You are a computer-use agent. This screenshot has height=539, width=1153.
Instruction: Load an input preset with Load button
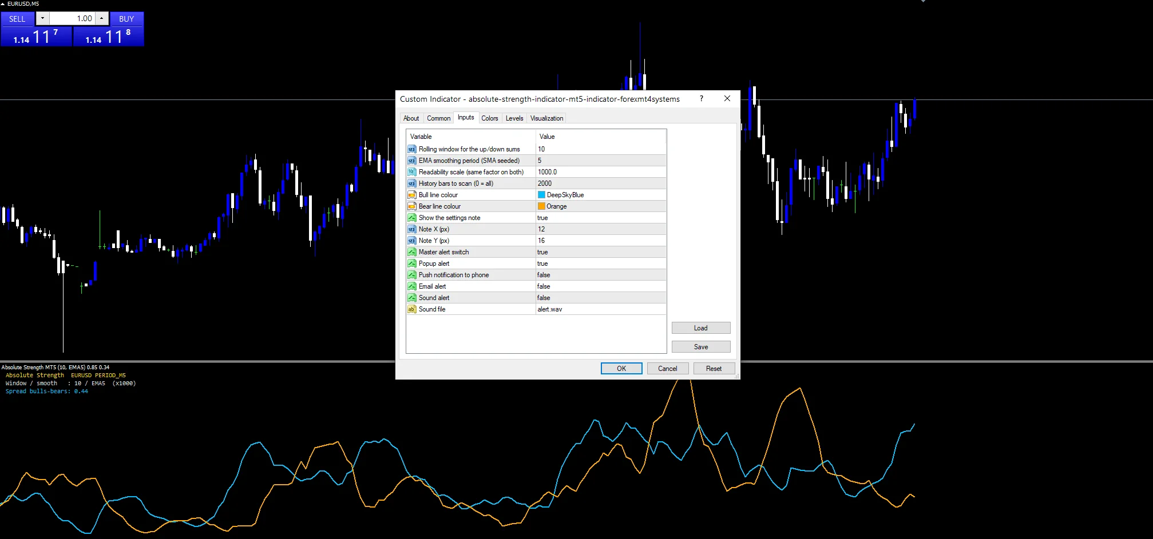(700, 328)
